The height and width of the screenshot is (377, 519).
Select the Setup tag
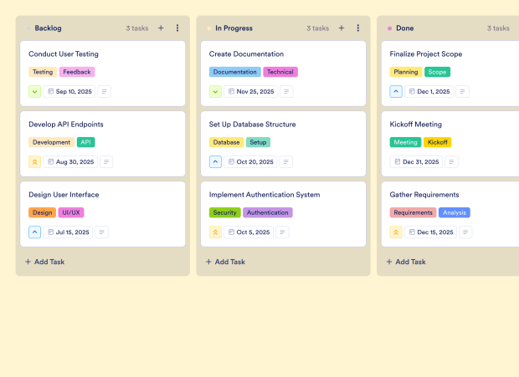coord(258,142)
